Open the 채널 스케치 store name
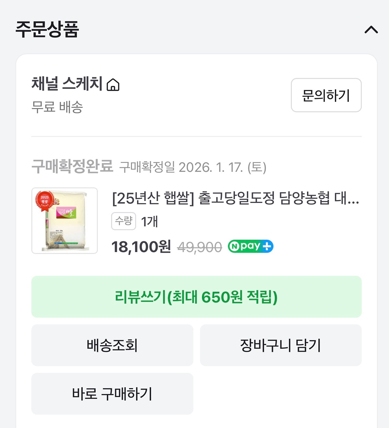 pyautogui.click(x=67, y=83)
